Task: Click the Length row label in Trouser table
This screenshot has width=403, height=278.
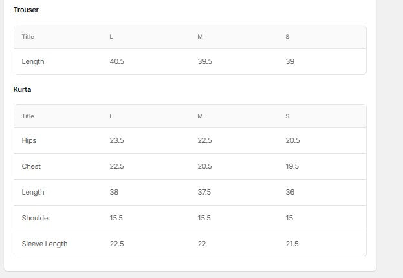Action: [x=33, y=61]
